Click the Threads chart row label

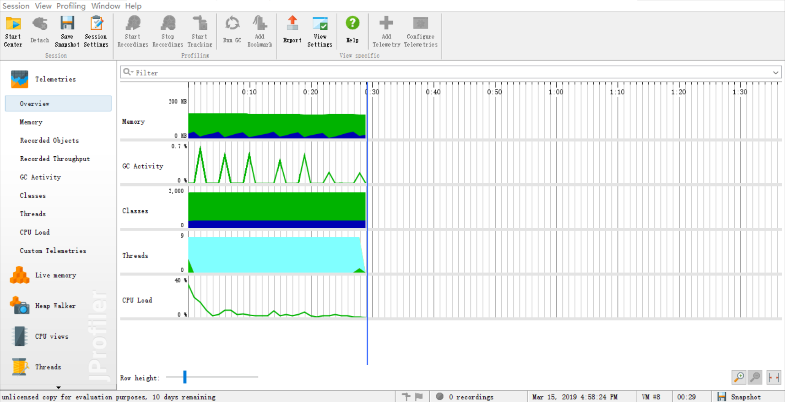point(135,255)
